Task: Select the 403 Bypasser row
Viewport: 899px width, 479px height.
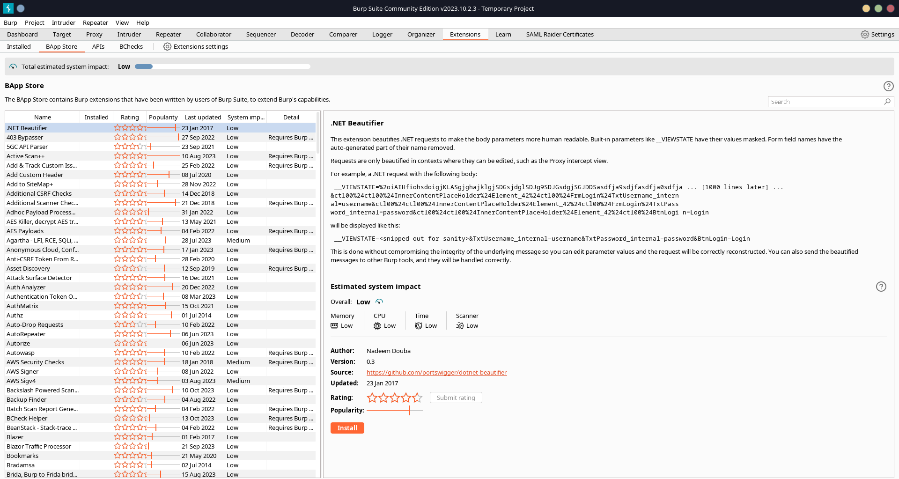Action: tap(160, 137)
